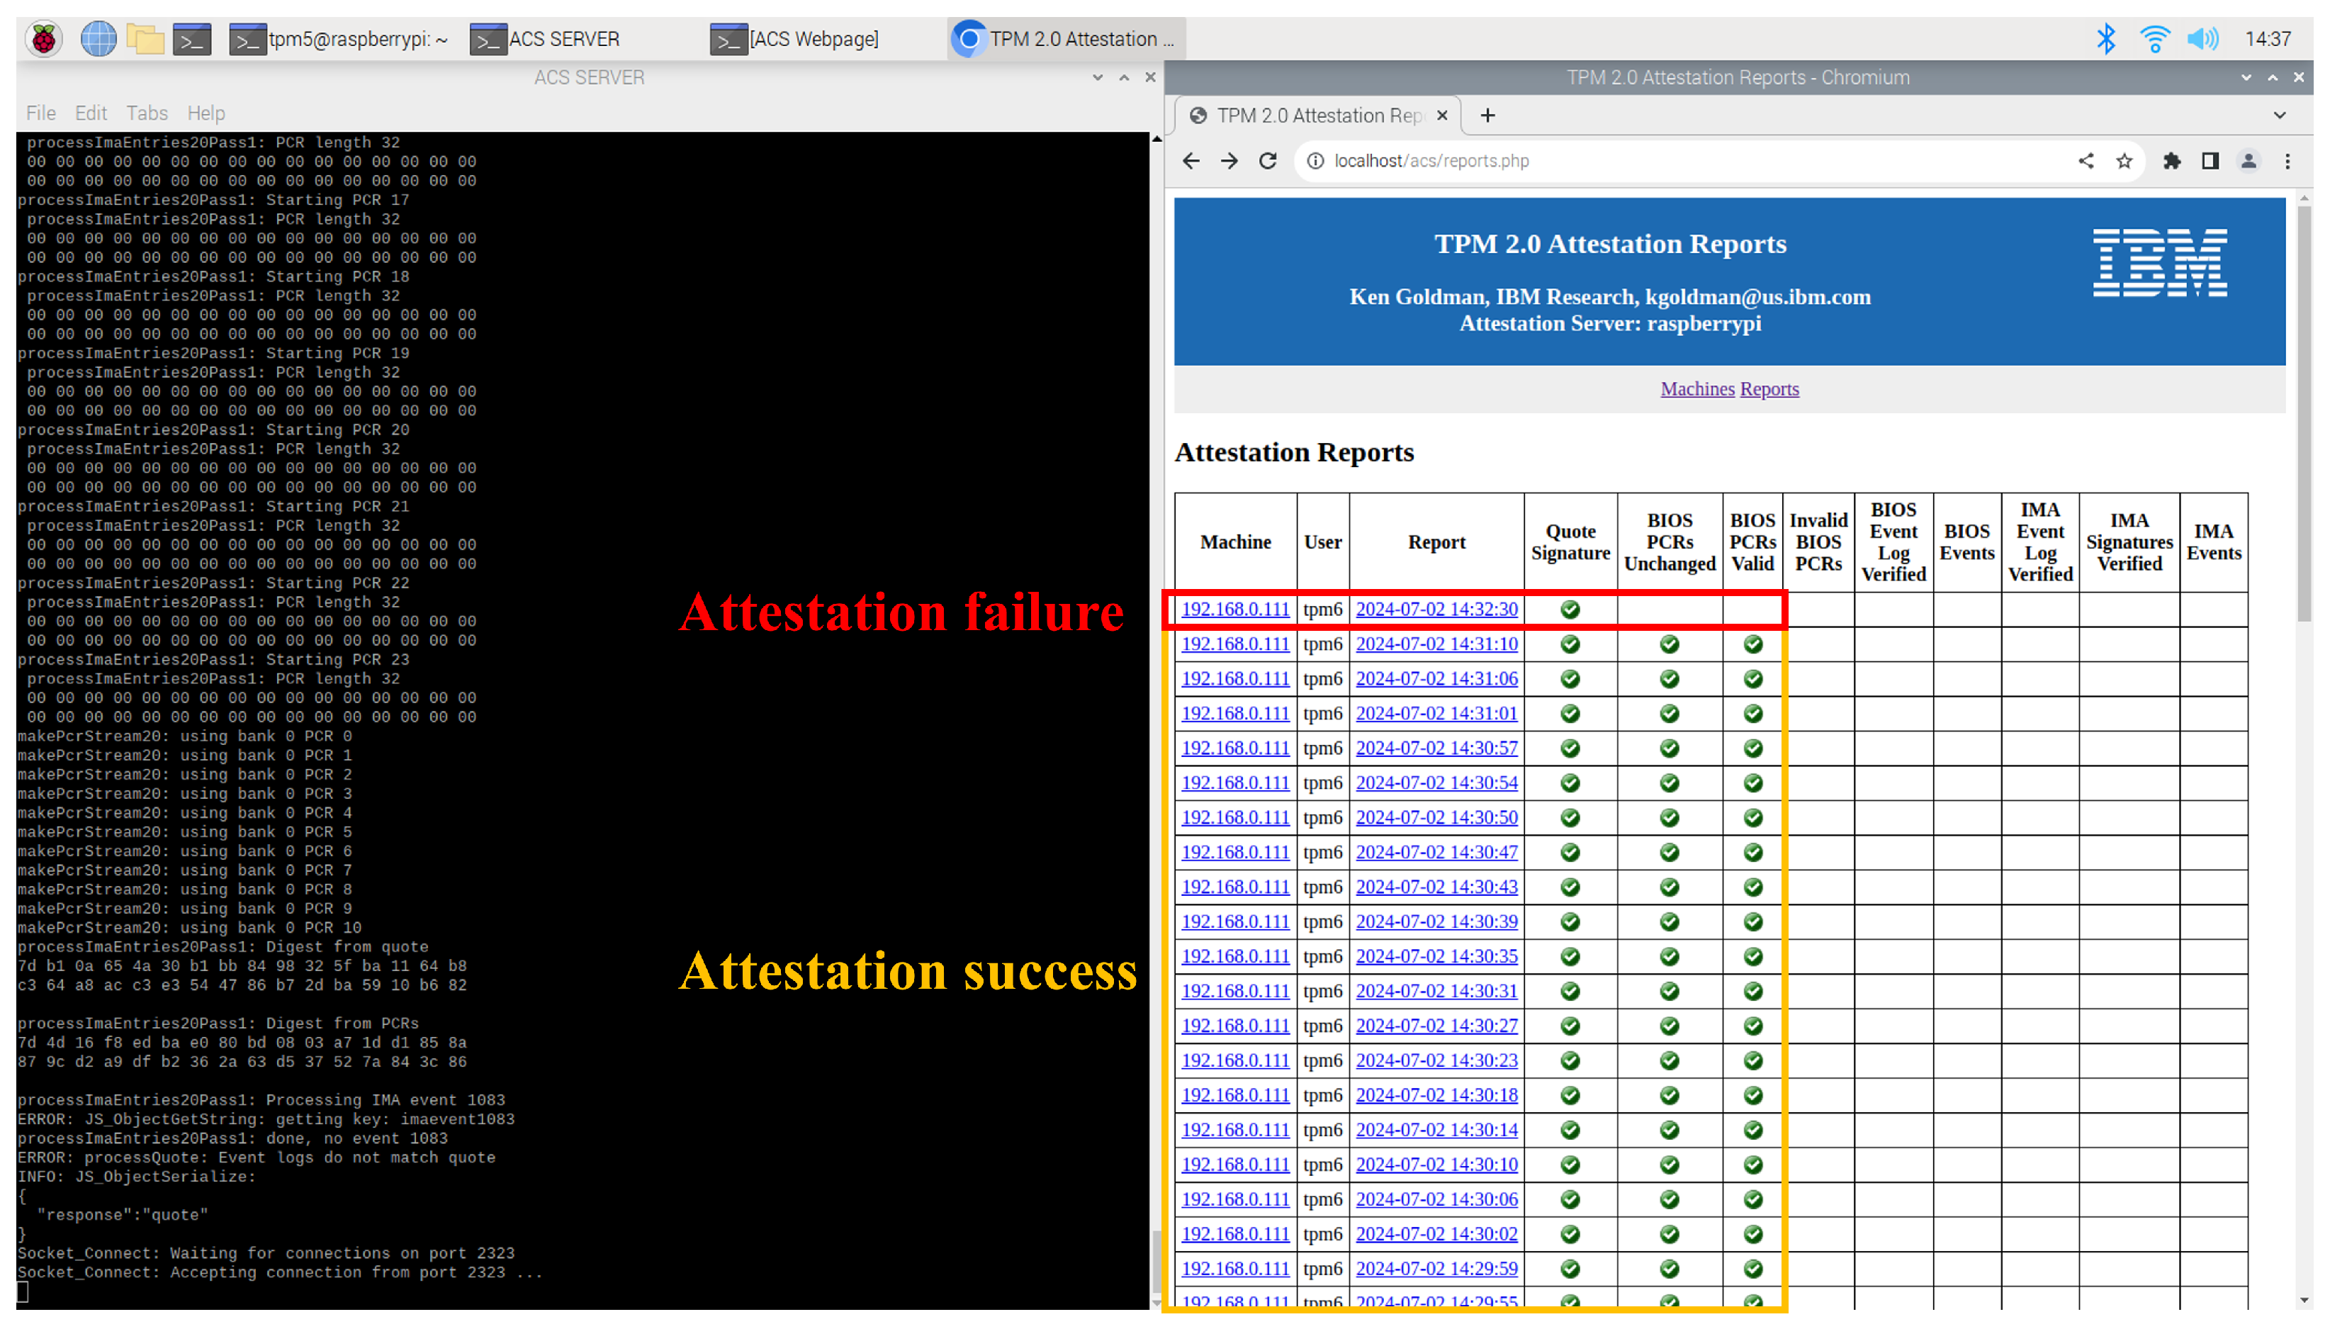Image resolution: width=2330 pixels, height=1329 pixels.
Task: Click the share page icon
Action: coord(2086,162)
